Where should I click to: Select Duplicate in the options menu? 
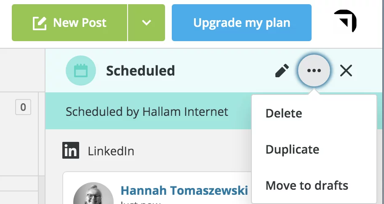[292, 149]
